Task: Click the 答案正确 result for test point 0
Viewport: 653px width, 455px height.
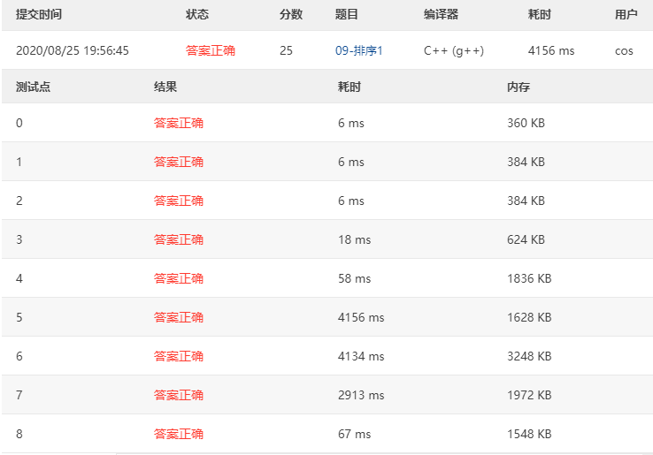Action: [178, 123]
